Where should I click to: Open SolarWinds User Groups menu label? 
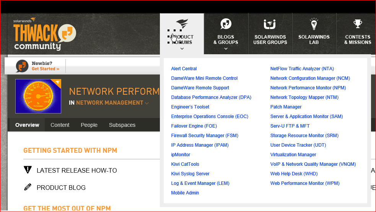270,39
